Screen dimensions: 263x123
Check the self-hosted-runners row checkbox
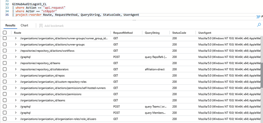coord(5,88)
